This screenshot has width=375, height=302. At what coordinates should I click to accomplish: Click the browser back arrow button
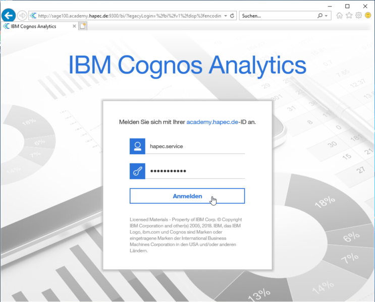(8, 16)
